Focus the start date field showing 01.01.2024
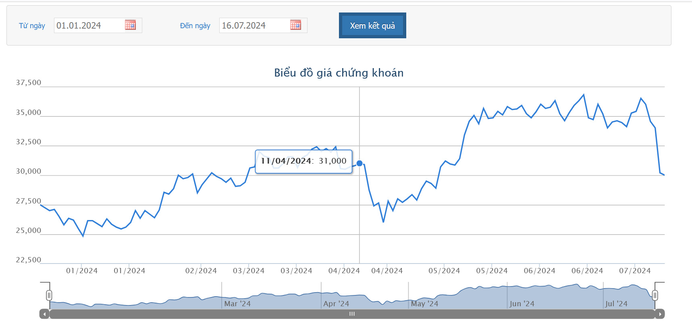Viewport: 692px width, 326px height. [x=89, y=25]
